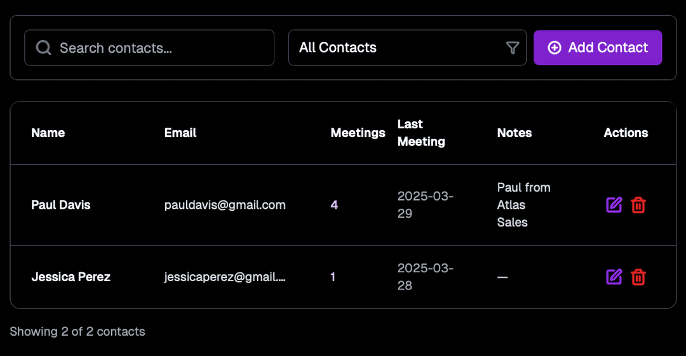Click the magnifier icon in search box
686x356 pixels.
(x=43, y=48)
